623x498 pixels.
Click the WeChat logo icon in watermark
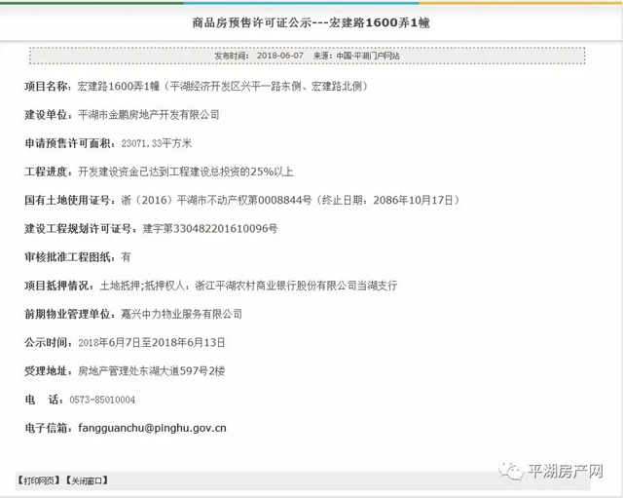pos(512,472)
